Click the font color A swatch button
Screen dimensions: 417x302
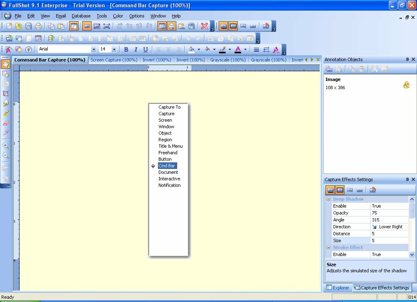238,49
